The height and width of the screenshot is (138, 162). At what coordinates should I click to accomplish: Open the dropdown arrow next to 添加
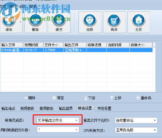pos(20,22)
